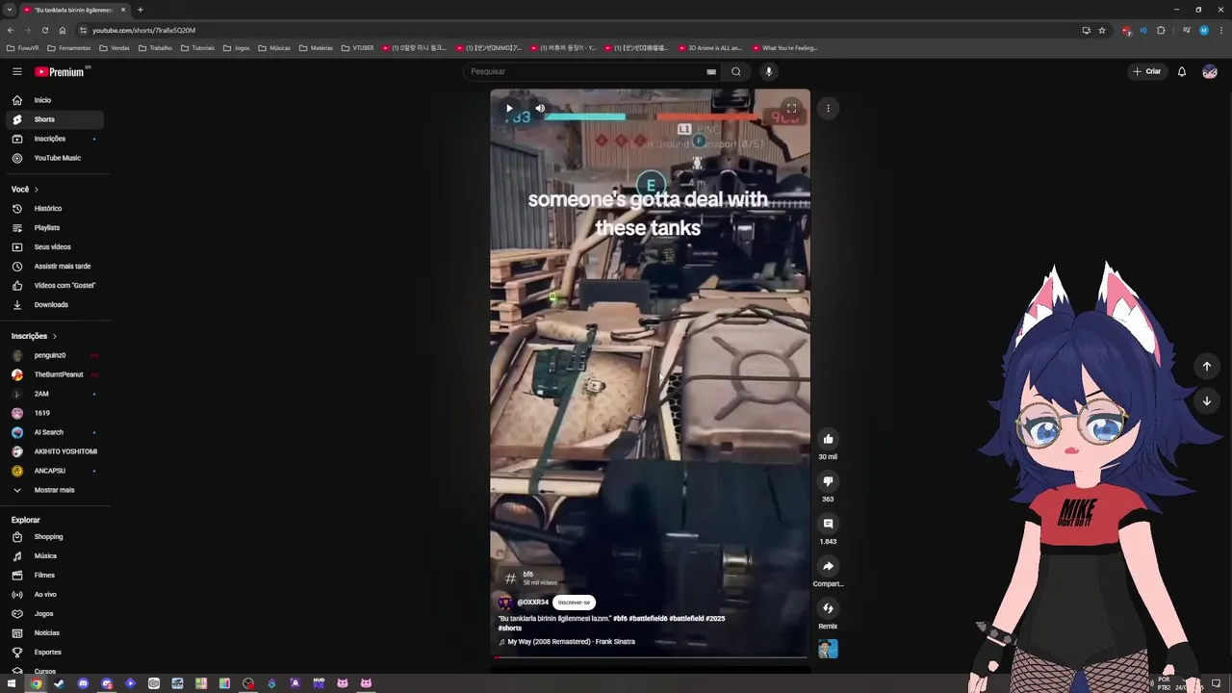This screenshot has height=693, width=1232.
Task: Open Assistir mais tarde list
Action: (x=55, y=267)
